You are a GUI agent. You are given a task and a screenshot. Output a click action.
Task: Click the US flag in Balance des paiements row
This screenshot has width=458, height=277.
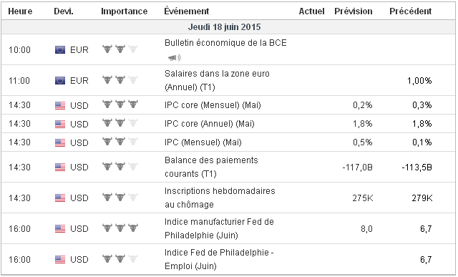pos(60,167)
